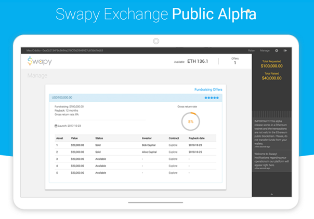Viewport: 314px width, 219px height.
Task: Click the Alice Capital investor name
Action: click(149, 152)
